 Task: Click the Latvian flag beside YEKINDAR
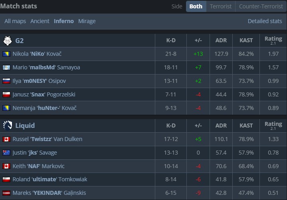point(6,193)
